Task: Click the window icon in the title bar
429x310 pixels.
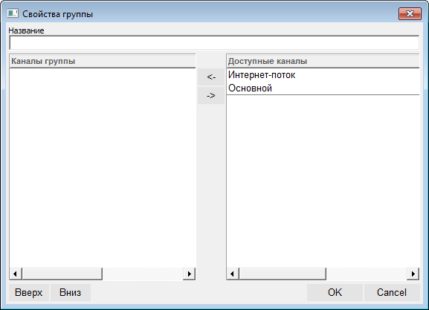Action: (x=13, y=13)
